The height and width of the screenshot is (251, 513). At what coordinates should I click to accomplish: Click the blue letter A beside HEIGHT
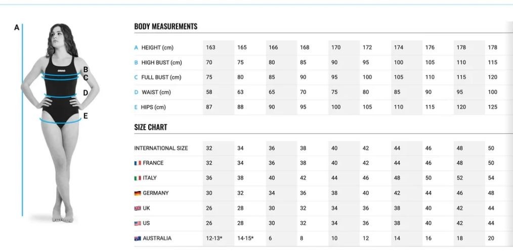click(x=136, y=47)
